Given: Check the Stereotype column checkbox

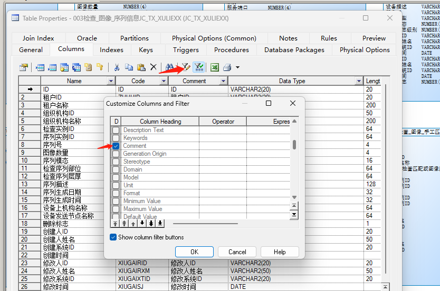Looking at the screenshot, I should [x=116, y=162].
